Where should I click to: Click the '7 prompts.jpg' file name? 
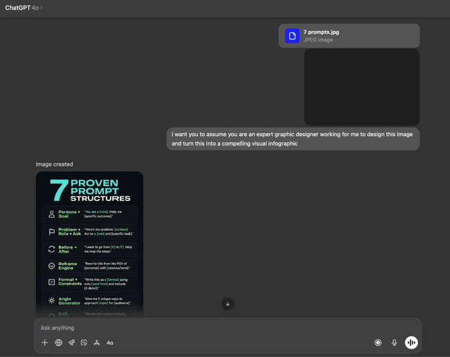point(321,32)
